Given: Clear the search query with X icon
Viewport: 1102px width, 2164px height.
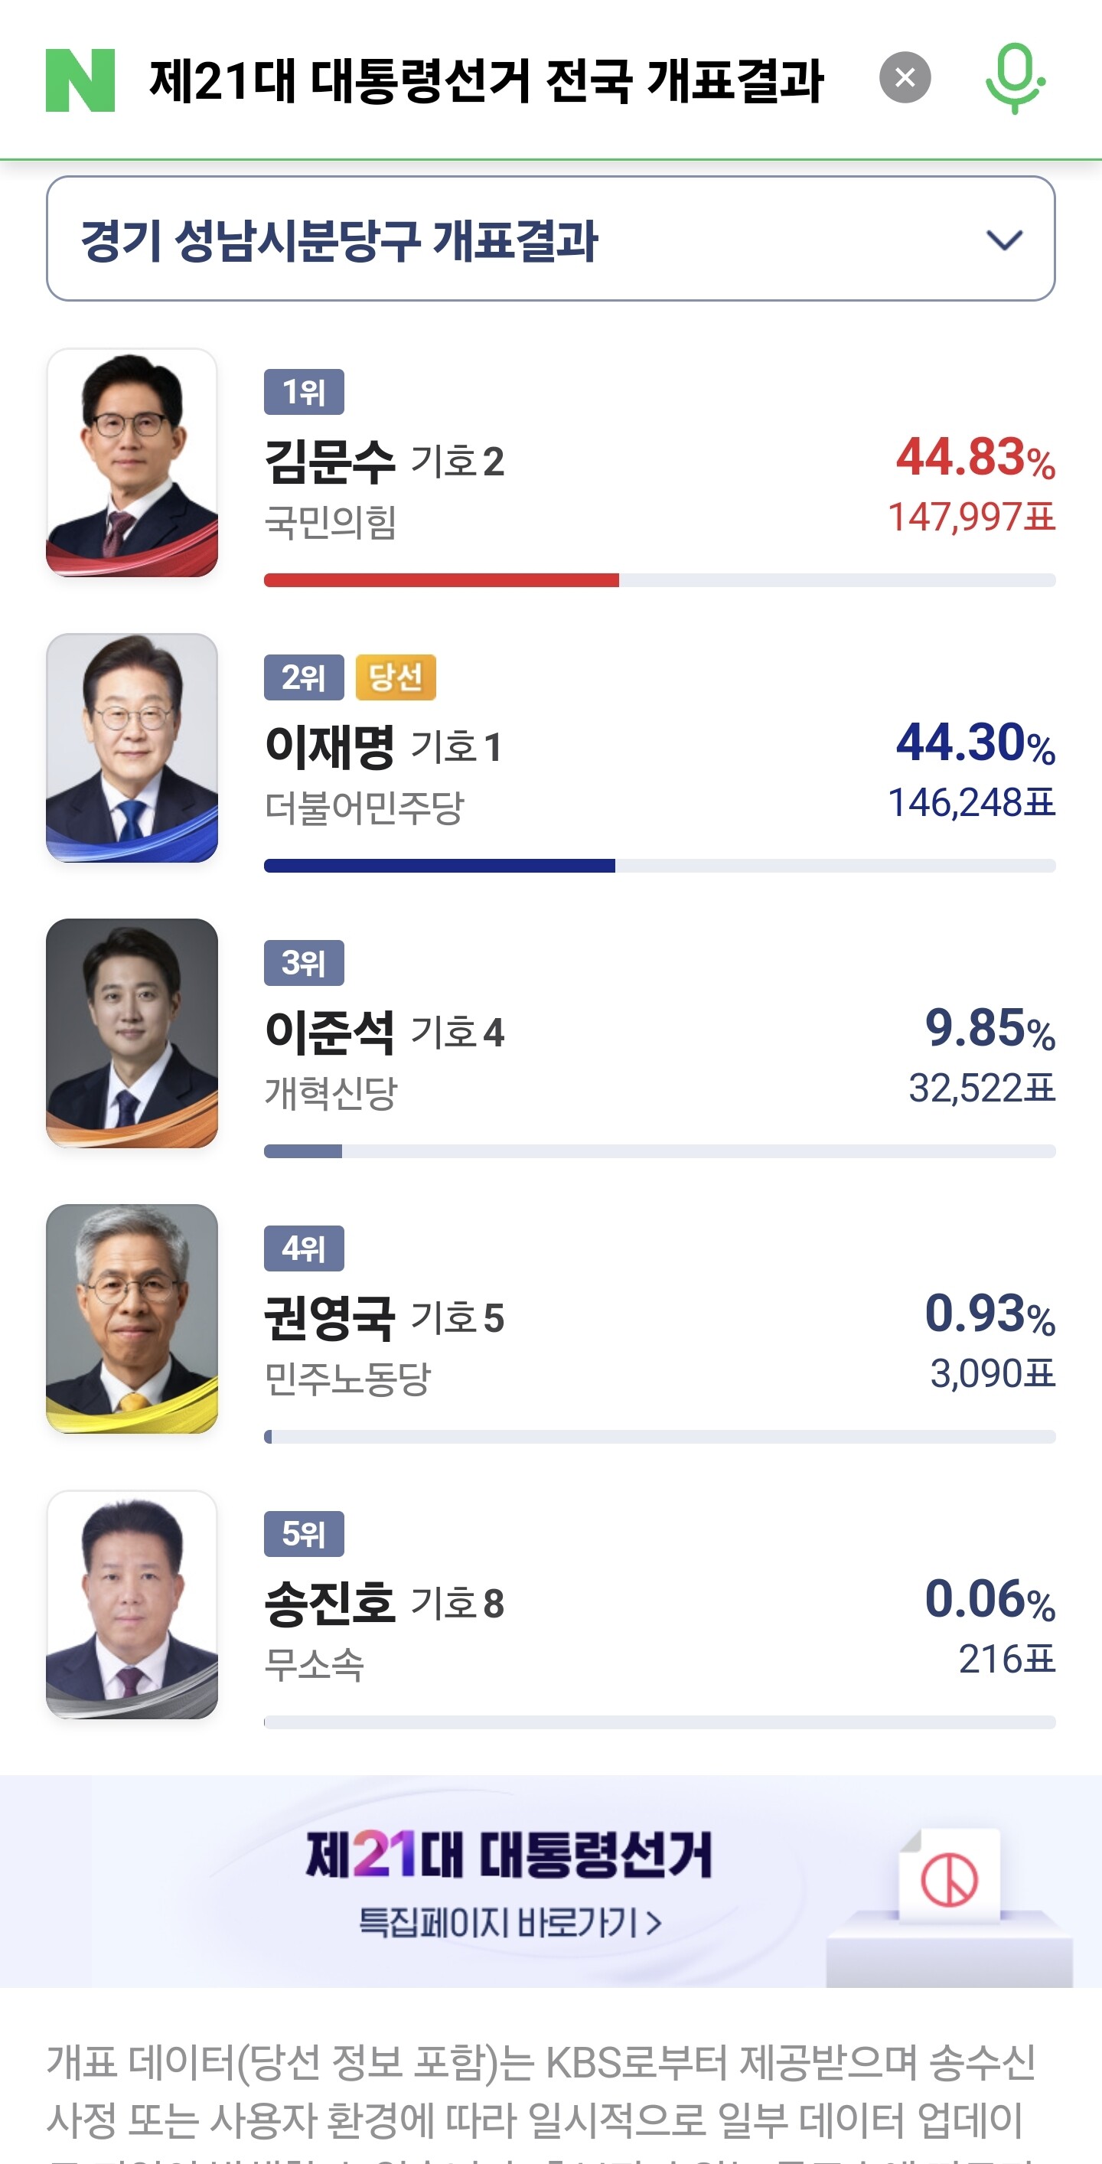Looking at the screenshot, I should point(905,78).
